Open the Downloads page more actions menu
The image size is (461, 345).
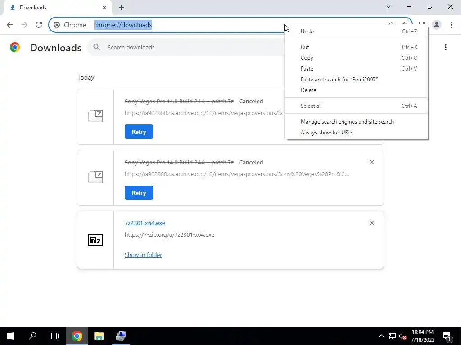pyautogui.click(x=446, y=47)
